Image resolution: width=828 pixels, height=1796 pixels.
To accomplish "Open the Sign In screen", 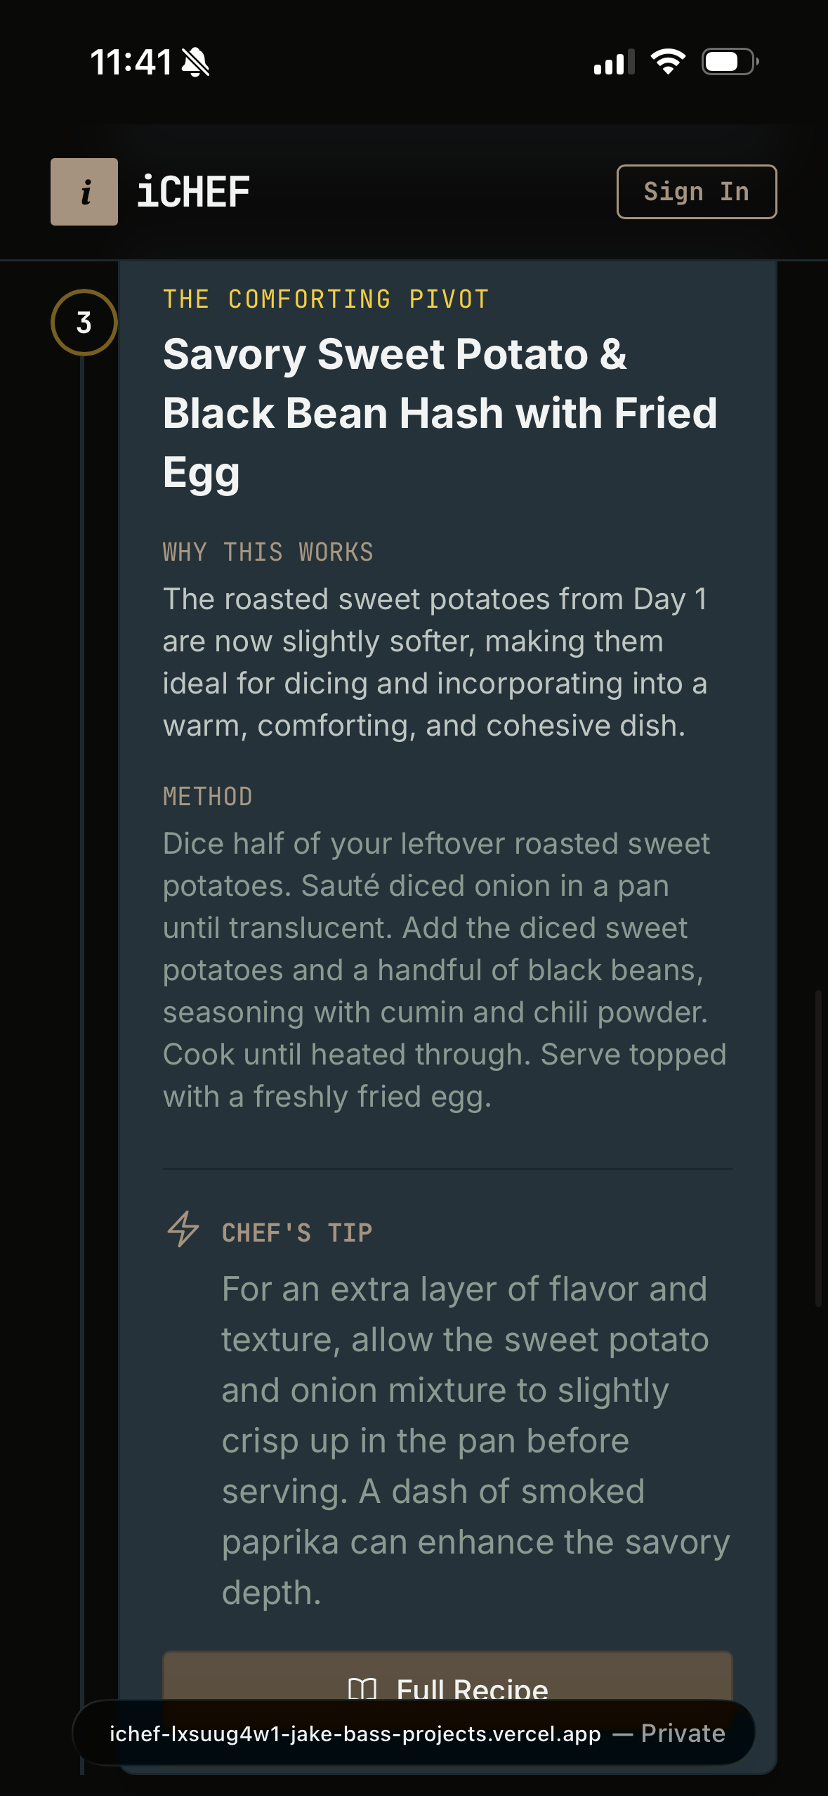I will 696,191.
